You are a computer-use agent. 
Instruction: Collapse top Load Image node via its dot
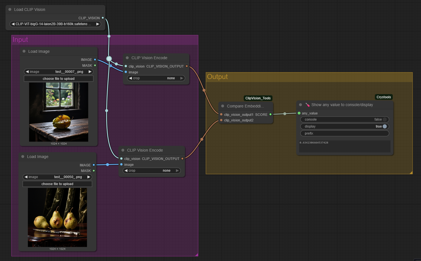coord(24,51)
